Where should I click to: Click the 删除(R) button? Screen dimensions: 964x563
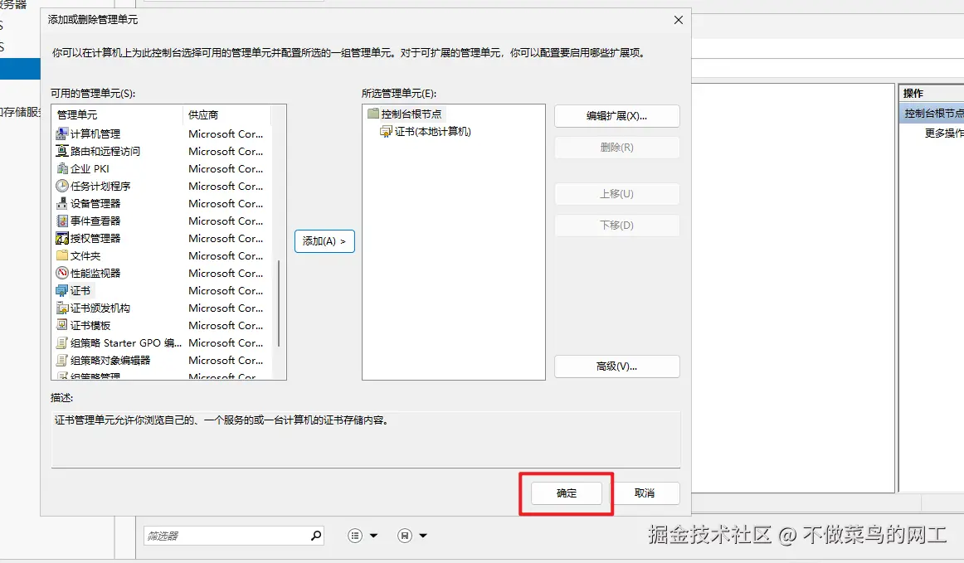(616, 148)
